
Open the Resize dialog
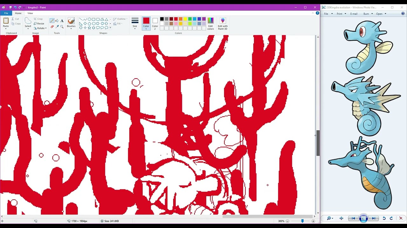[x=39, y=23]
